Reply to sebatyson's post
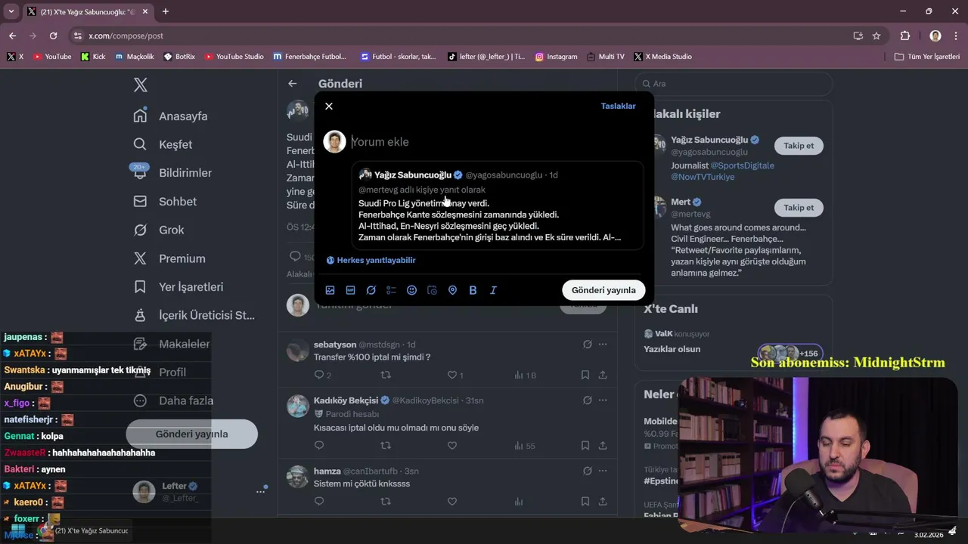 (319, 375)
